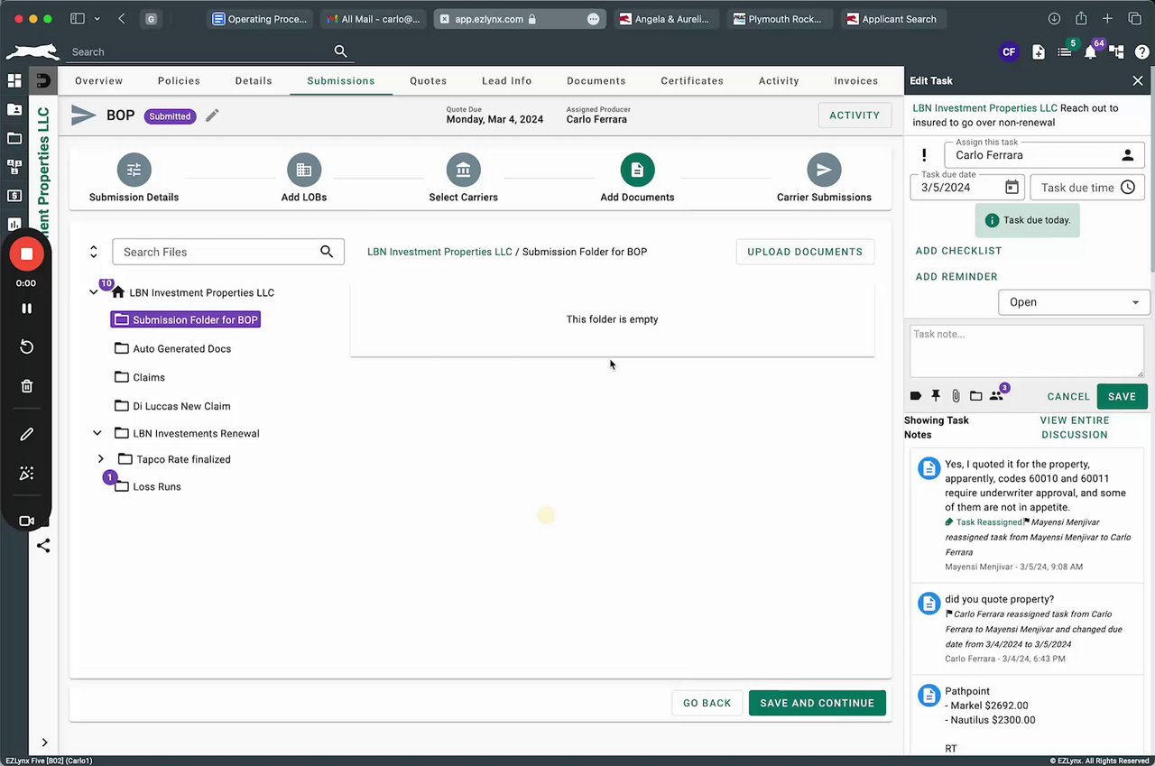Screen dimensions: 1155x766
Task: Click ADD REMINDER link
Action: point(956,277)
